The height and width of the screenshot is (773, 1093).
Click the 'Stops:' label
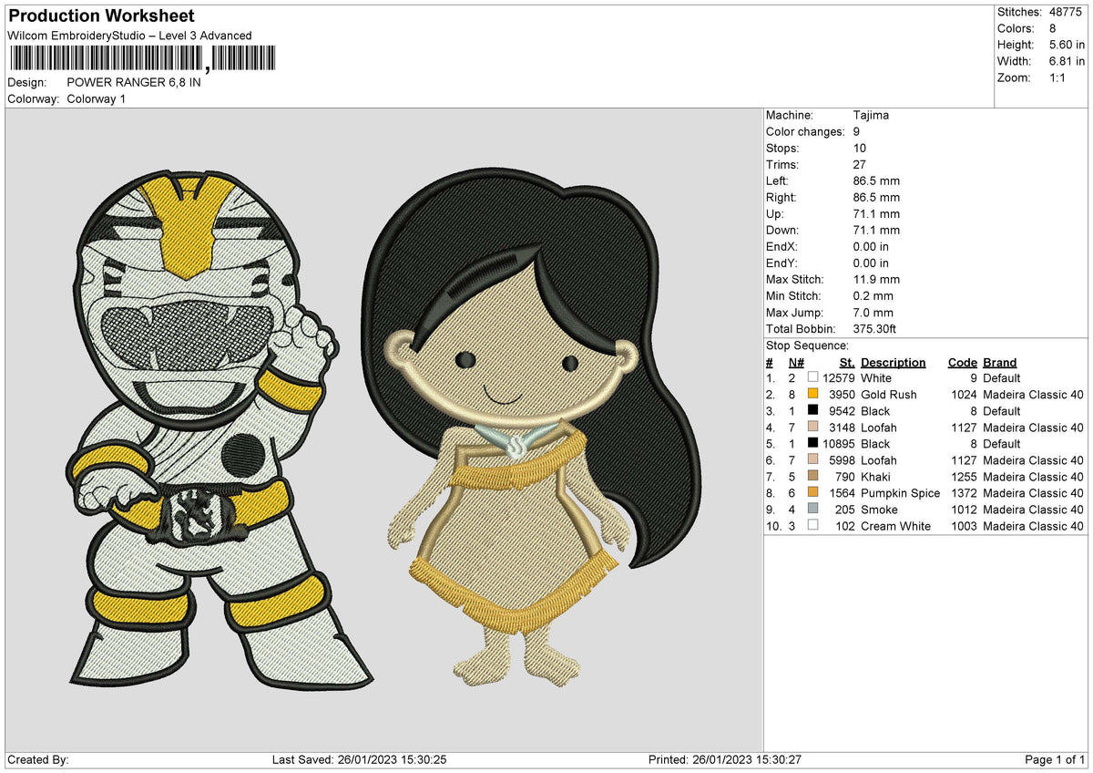coord(782,148)
